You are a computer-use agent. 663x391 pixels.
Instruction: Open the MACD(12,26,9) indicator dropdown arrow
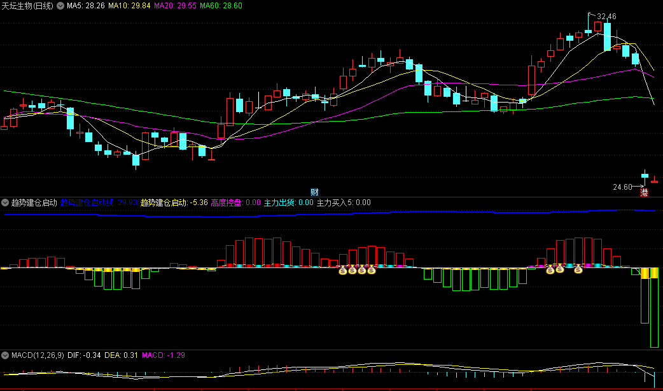pos(5,355)
